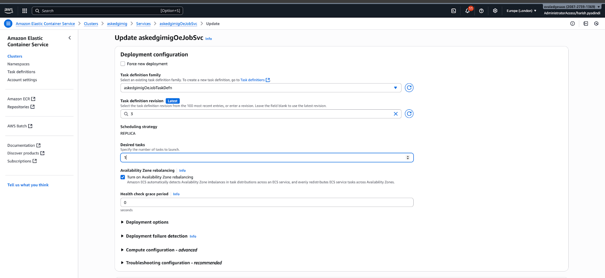
Task: Open the notifications bell
Action: click(x=467, y=11)
